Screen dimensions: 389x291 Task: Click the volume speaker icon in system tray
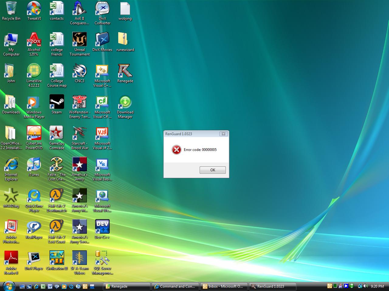pos(365,286)
